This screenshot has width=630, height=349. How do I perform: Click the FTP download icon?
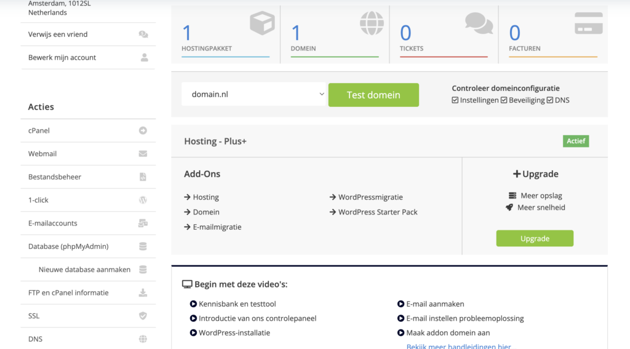click(x=143, y=292)
